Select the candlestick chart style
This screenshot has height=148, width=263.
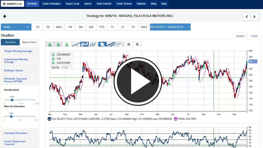85,44
